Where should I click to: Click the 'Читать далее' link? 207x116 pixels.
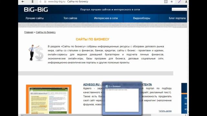(165, 111)
